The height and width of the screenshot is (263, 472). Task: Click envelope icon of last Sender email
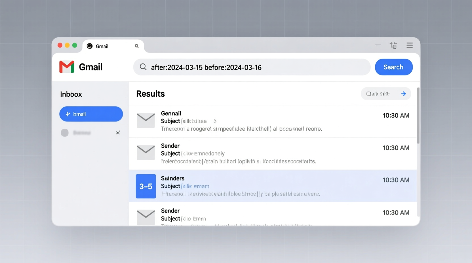pyautogui.click(x=146, y=217)
